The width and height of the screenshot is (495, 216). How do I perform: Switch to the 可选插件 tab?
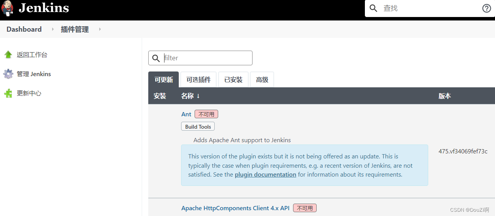[198, 80]
